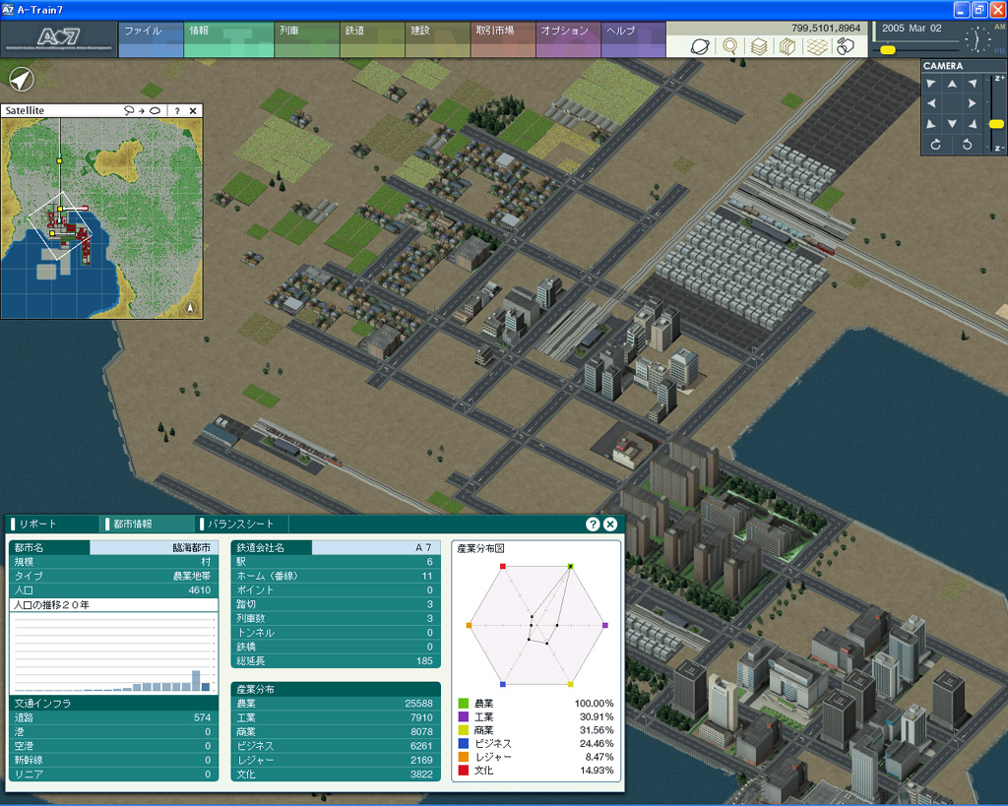Click the planet satellite view icon

coord(700,46)
